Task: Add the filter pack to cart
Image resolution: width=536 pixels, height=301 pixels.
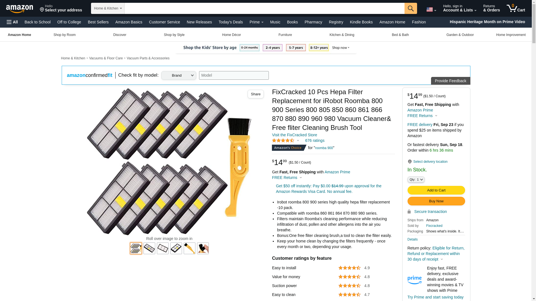Action: (x=436, y=190)
